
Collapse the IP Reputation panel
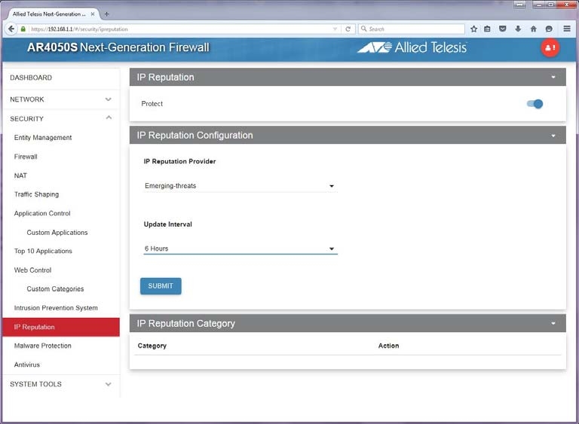pos(553,77)
